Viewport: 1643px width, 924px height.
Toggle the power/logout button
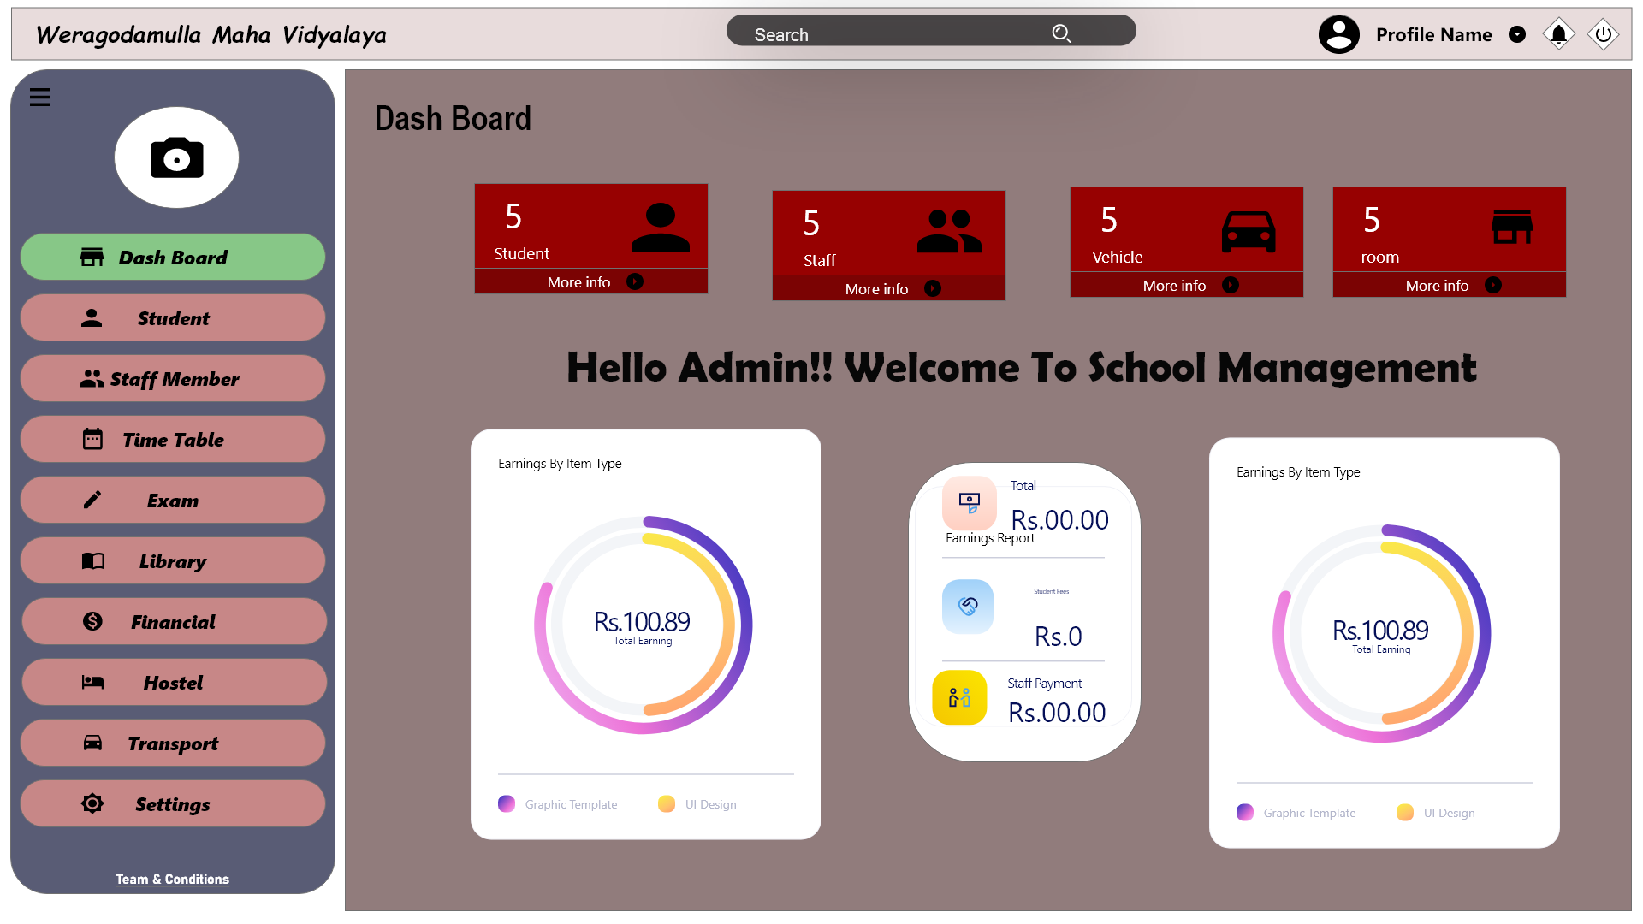1604,34
